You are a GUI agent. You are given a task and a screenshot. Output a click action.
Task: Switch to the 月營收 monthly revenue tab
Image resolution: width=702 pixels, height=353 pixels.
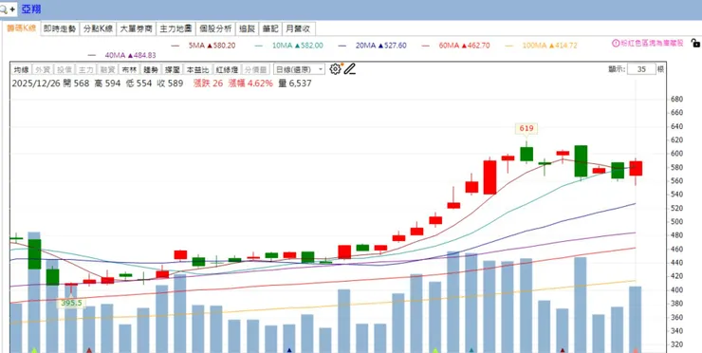[299, 28]
